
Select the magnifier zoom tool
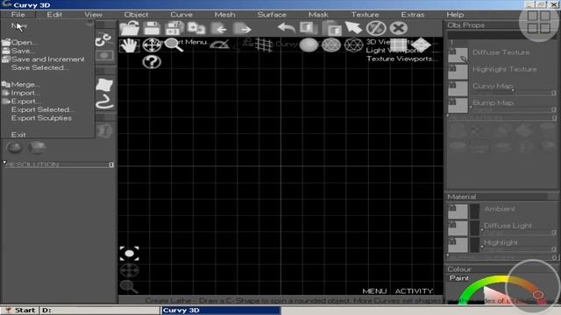[174, 45]
